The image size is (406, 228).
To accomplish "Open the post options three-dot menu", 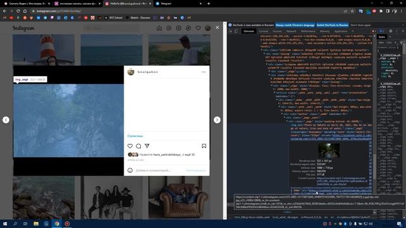I will click(x=204, y=72).
